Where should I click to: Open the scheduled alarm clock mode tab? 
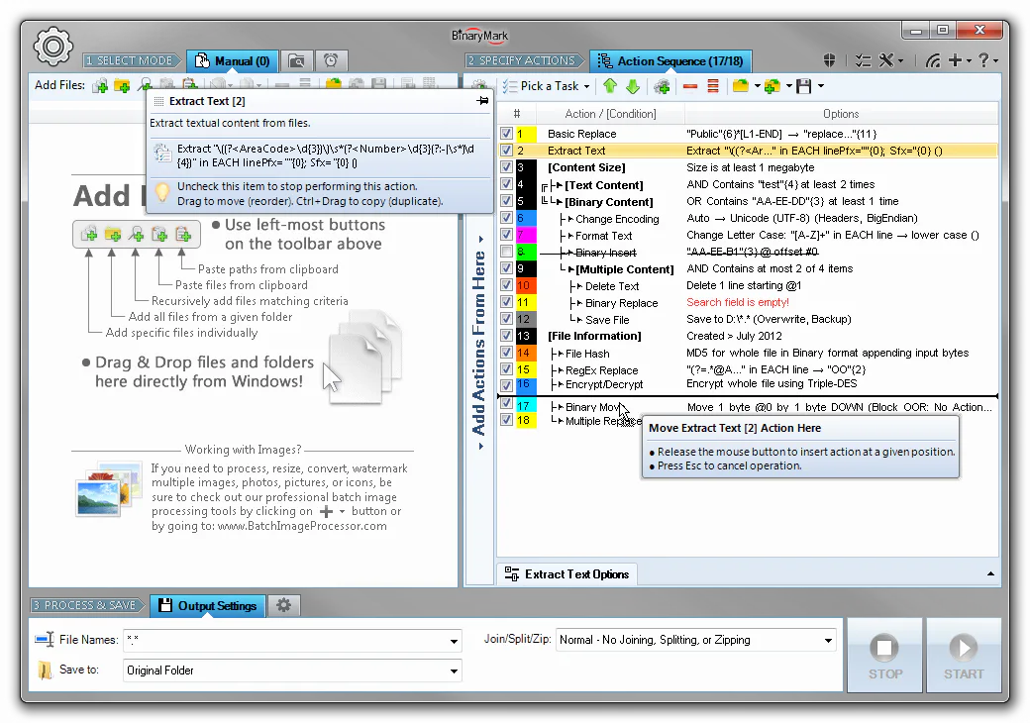(x=331, y=61)
